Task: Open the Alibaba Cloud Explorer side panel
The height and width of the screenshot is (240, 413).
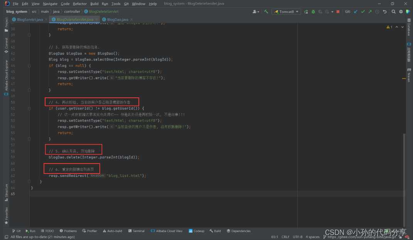Action: 6,77
